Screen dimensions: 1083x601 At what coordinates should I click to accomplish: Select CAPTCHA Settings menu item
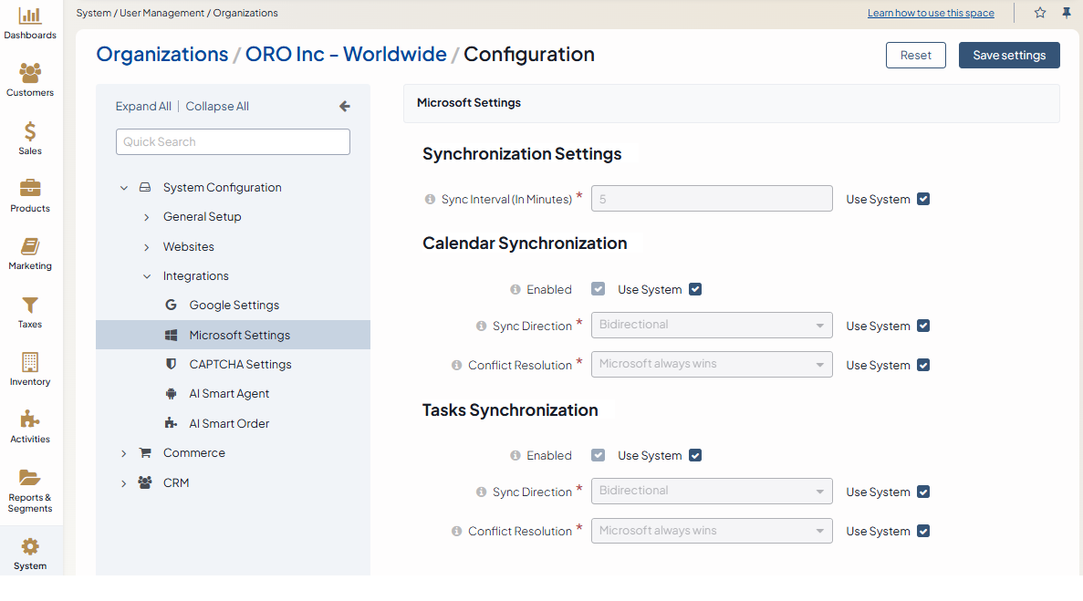240,365
